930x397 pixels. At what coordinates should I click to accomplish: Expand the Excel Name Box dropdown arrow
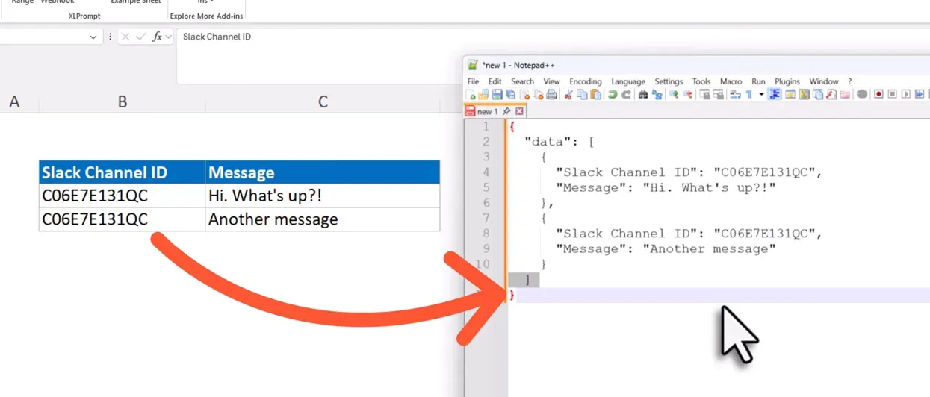tap(93, 37)
